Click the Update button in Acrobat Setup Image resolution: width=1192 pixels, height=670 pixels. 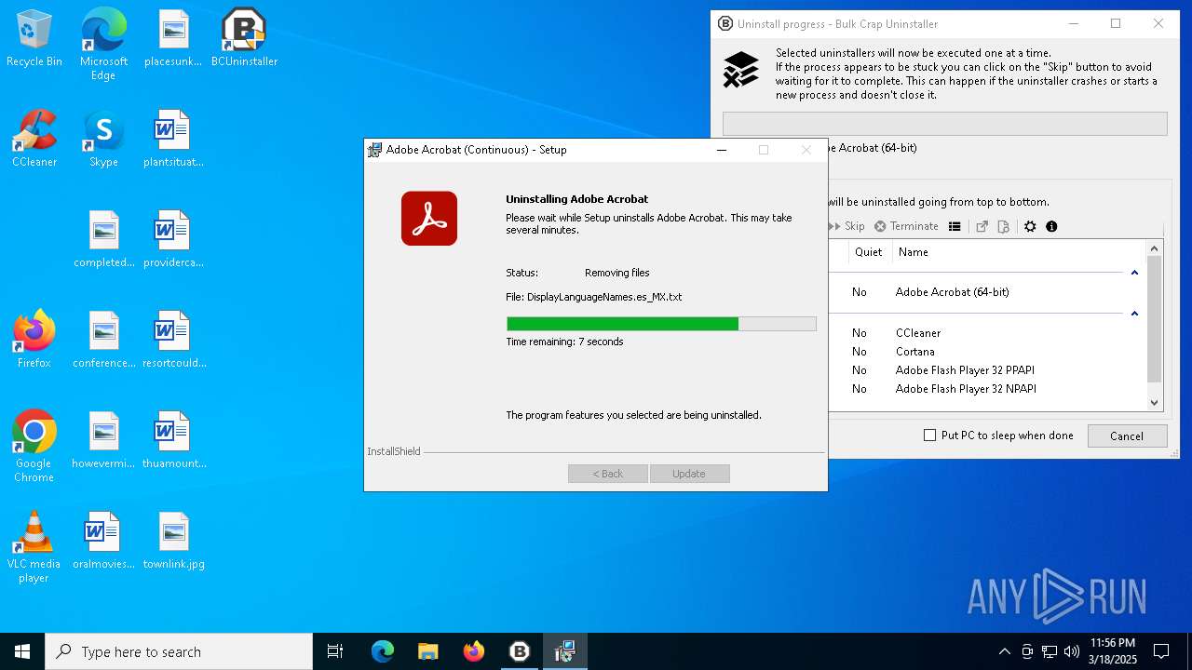[x=689, y=474]
